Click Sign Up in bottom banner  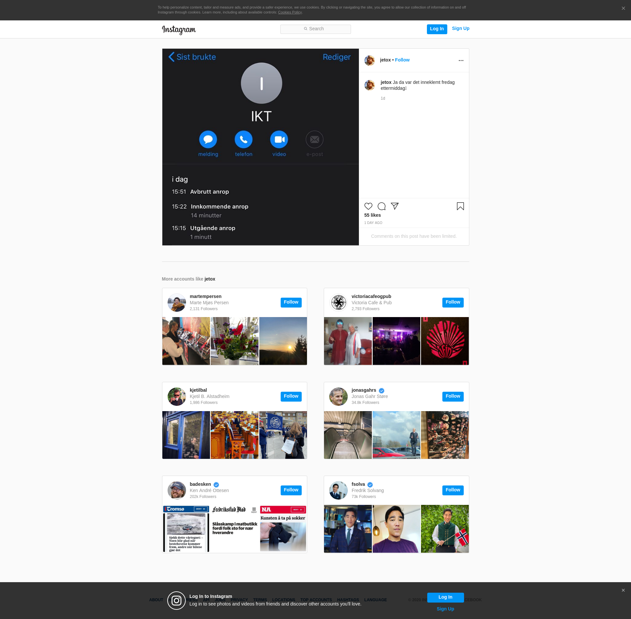point(445,609)
